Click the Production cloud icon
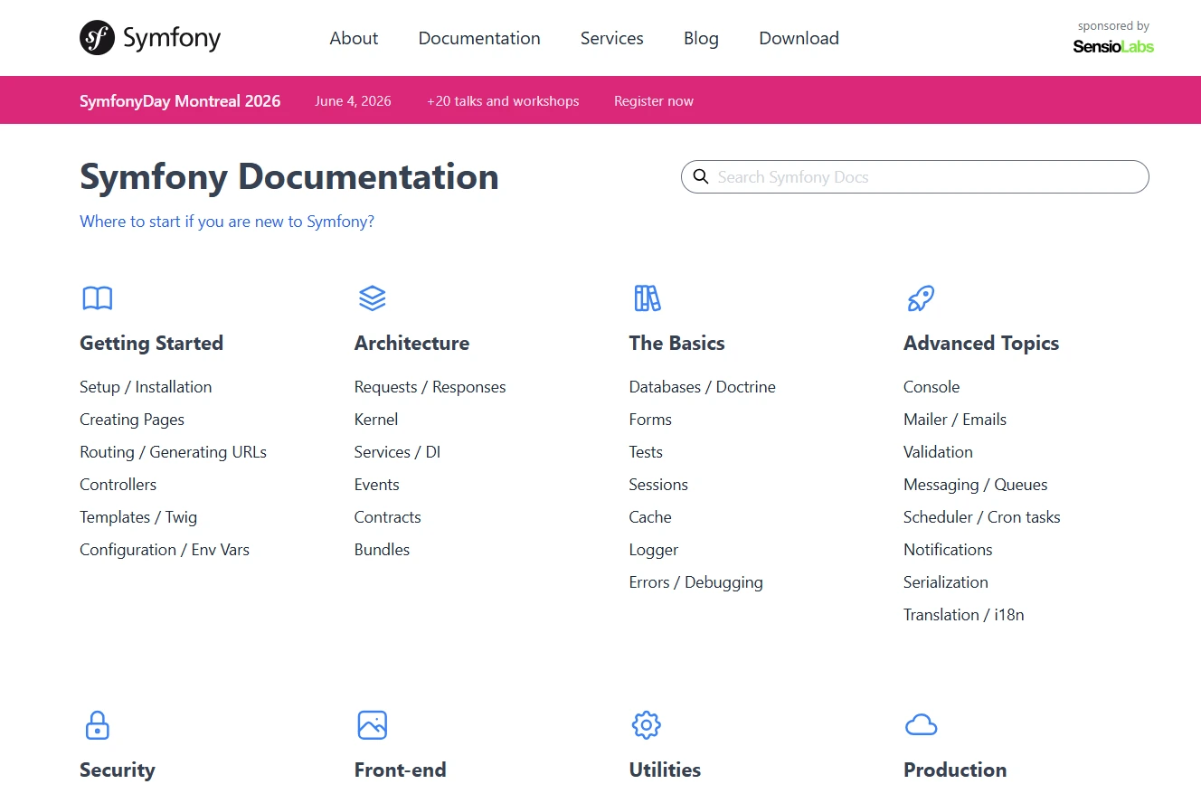1201x803 pixels. click(921, 724)
